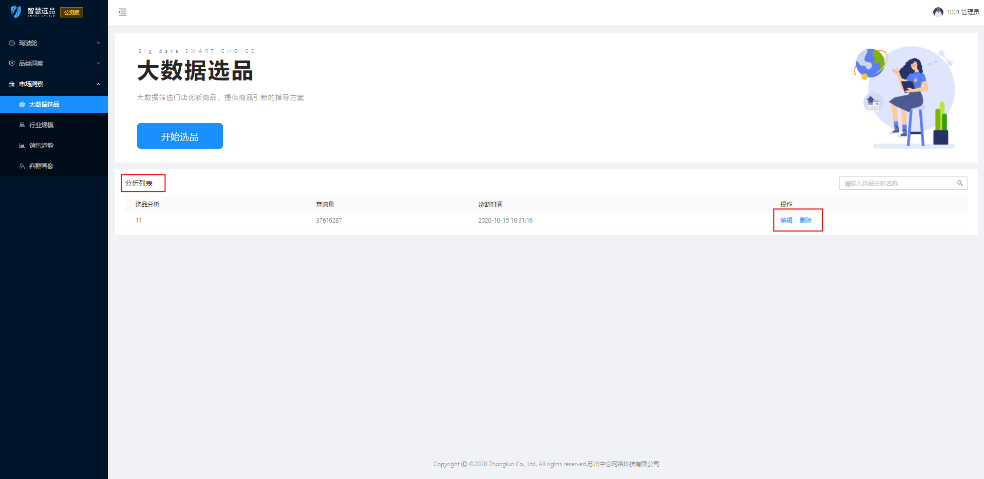The image size is (984, 479).
Task: Expand the 品类洞察 submenu chevron
Action: (98, 64)
